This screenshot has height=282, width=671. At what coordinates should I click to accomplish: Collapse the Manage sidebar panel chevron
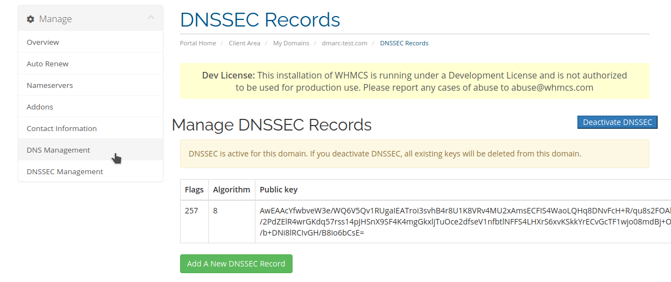(x=151, y=18)
